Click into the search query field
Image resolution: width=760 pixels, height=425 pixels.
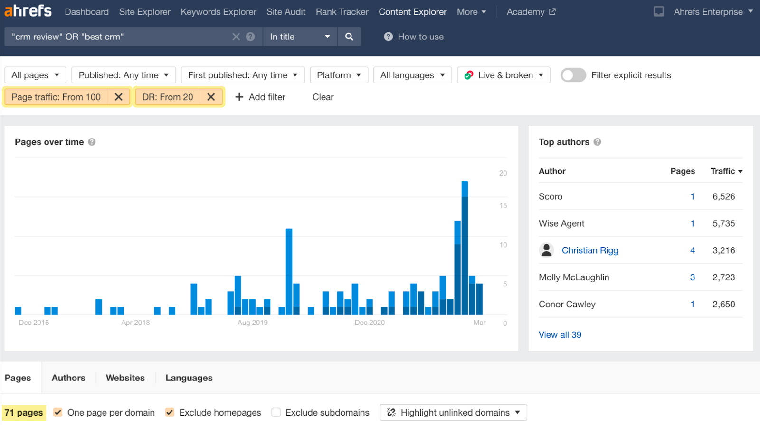pos(119,37)
